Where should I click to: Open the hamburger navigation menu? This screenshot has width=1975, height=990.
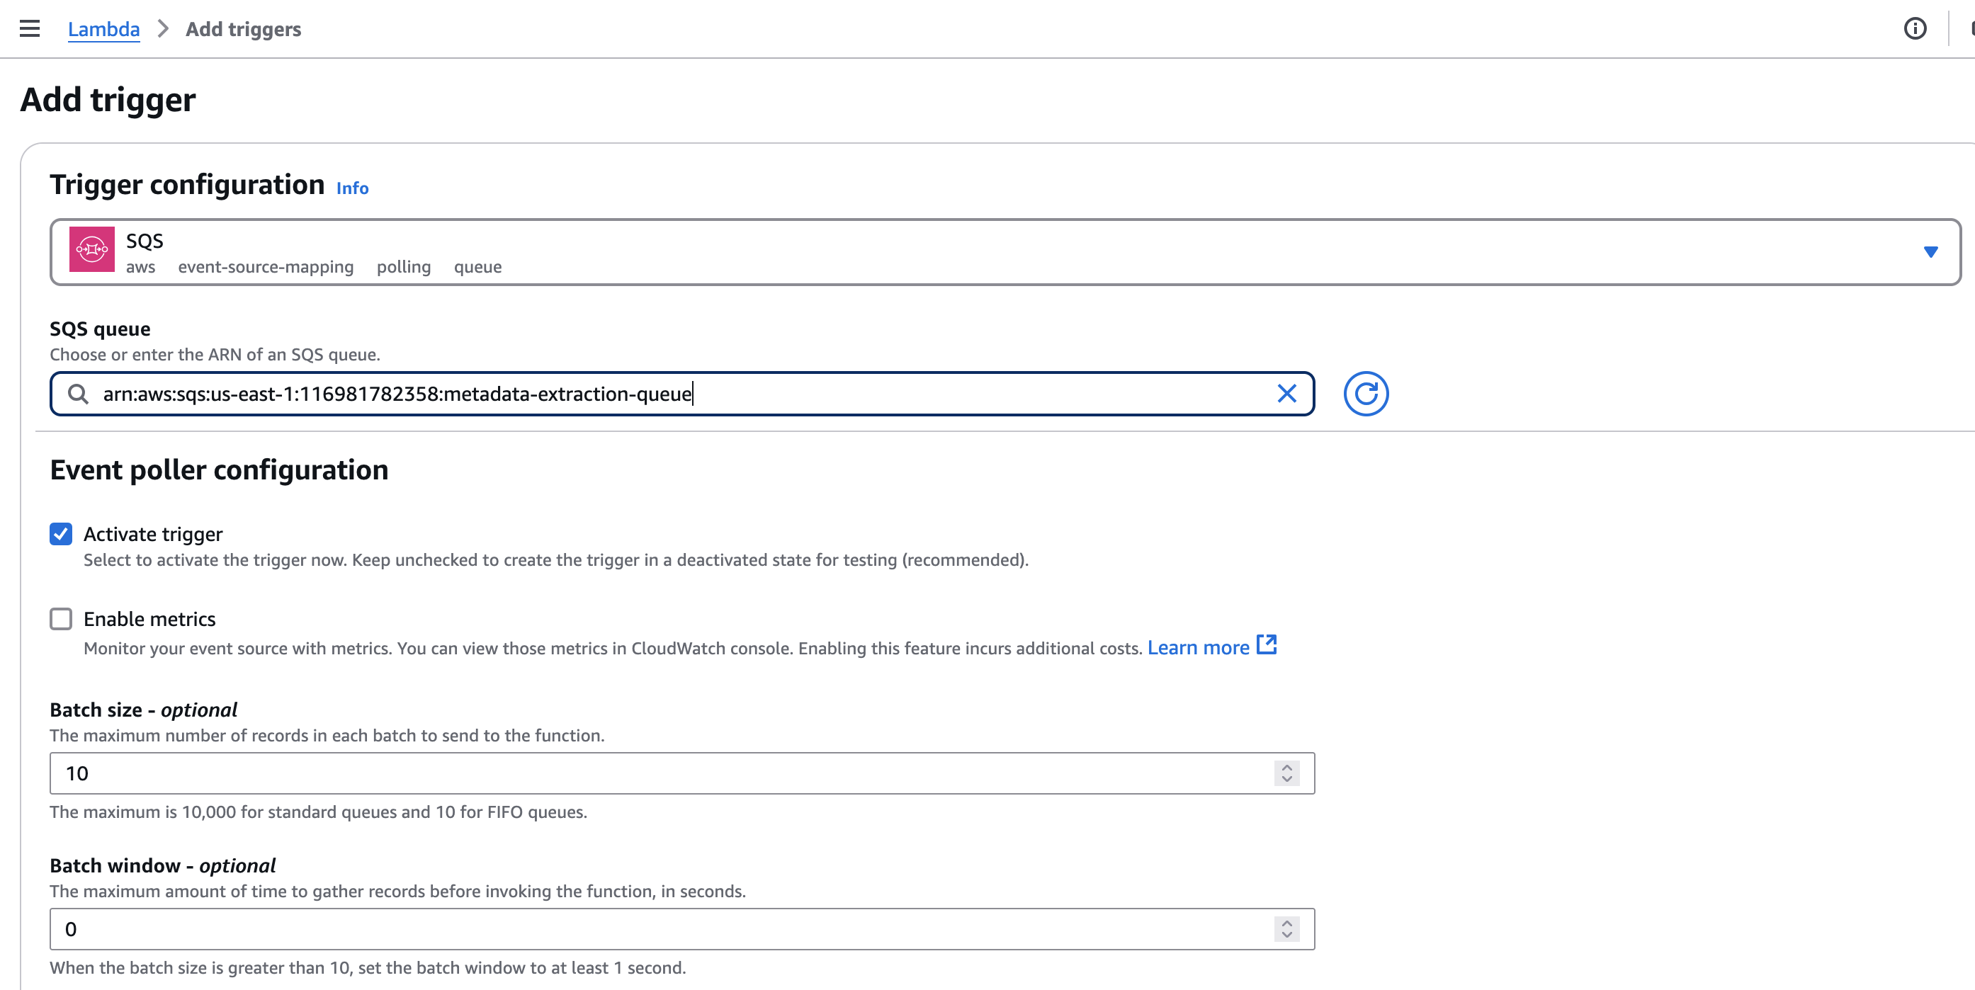tap(30, 29)
